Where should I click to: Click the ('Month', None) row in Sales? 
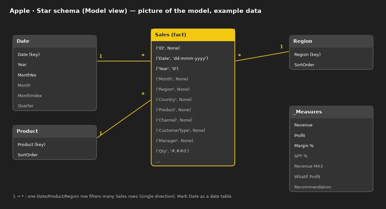(x=172, y=79)
